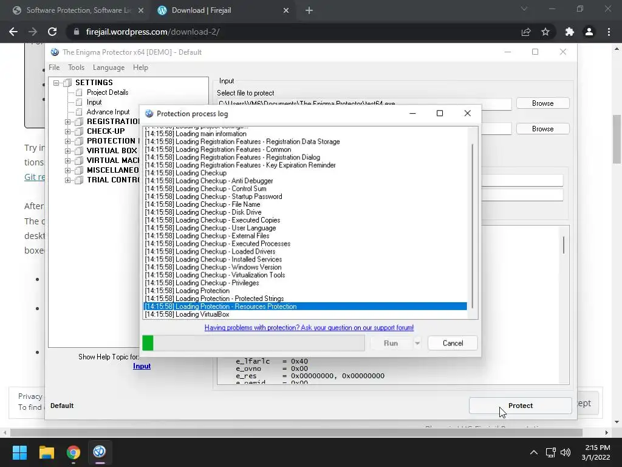Open the File menu
Screen dimensions: 622x467
tap(54, 67)
